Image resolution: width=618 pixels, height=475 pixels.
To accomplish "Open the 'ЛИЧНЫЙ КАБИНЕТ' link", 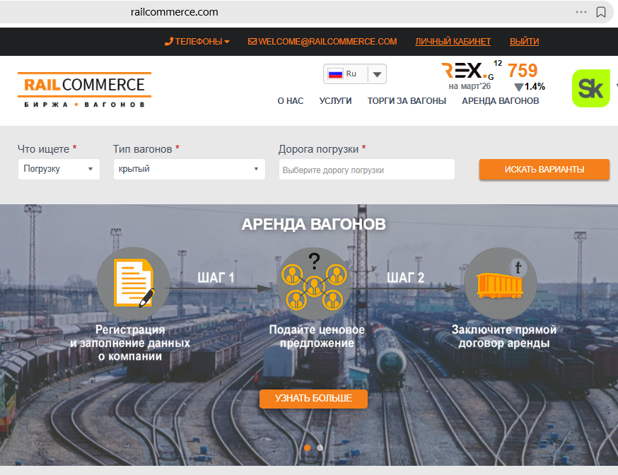I will pos(453,42).
